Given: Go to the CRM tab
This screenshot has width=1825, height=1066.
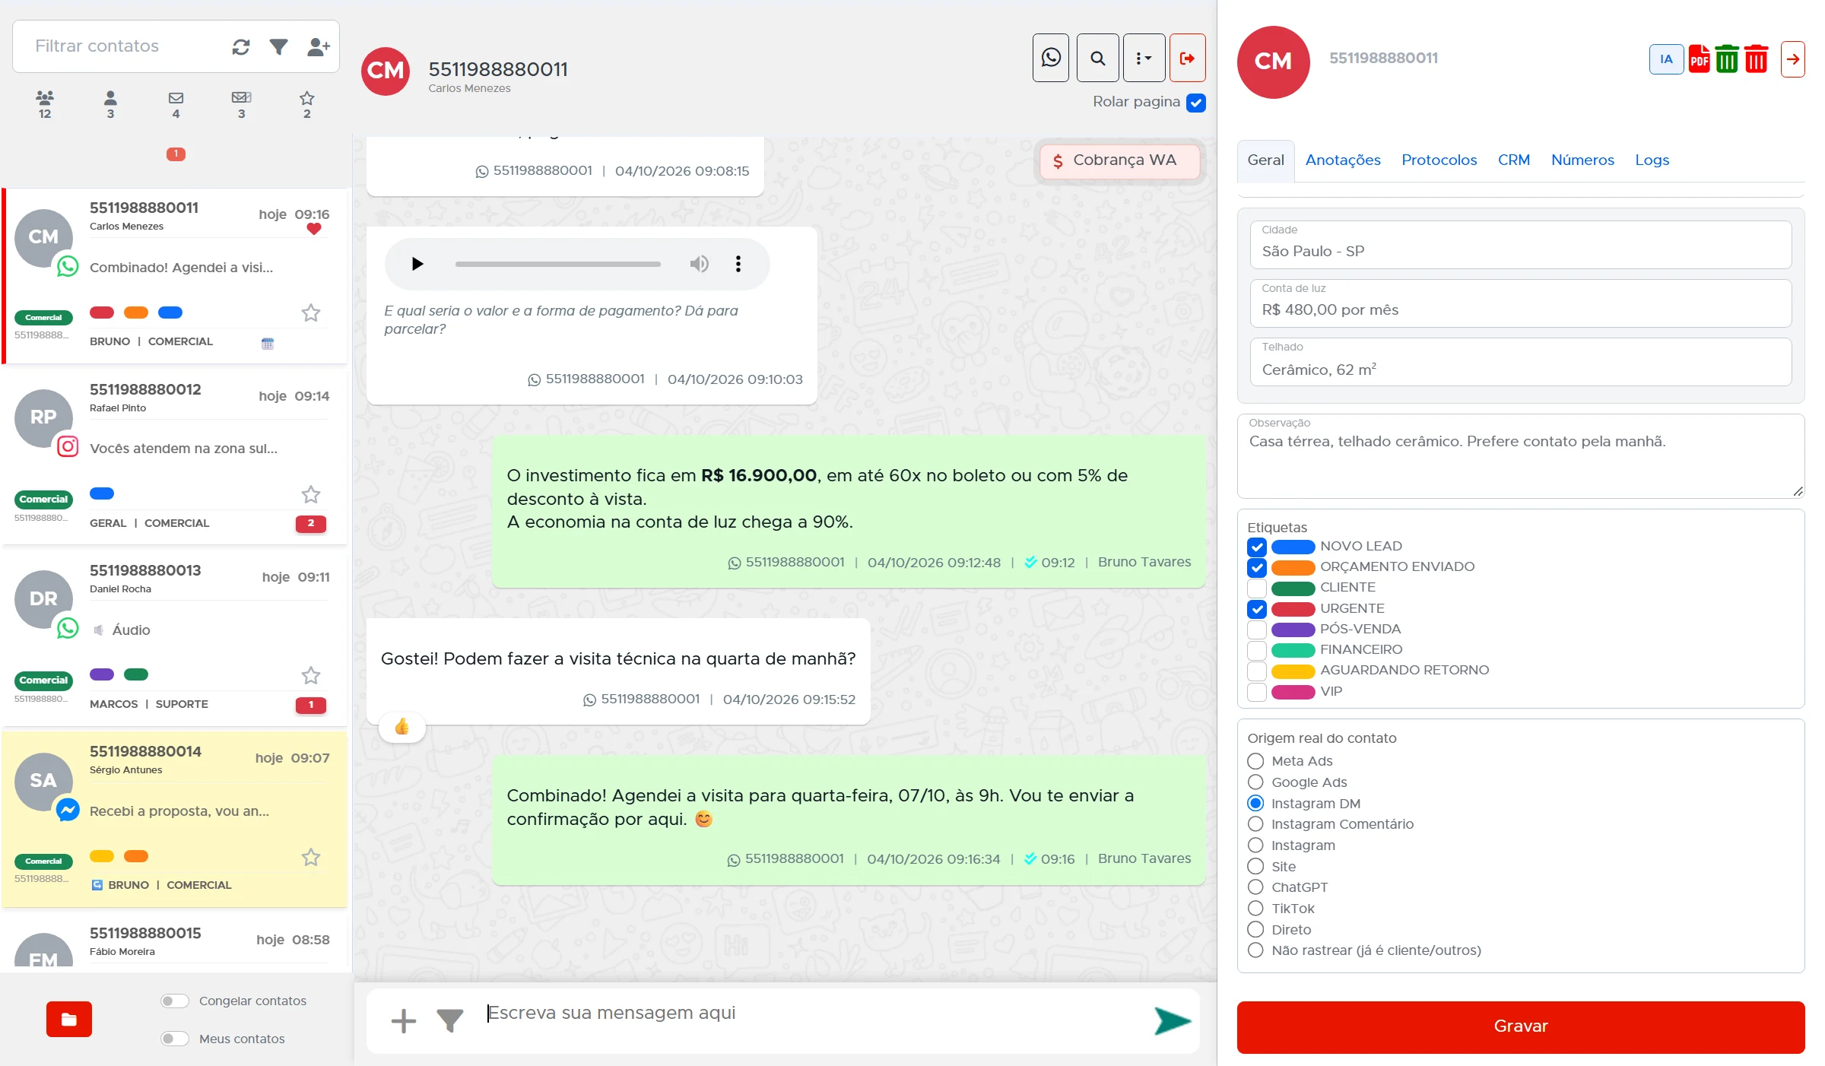Looking at the screenshot, I should coord(1513,160).
